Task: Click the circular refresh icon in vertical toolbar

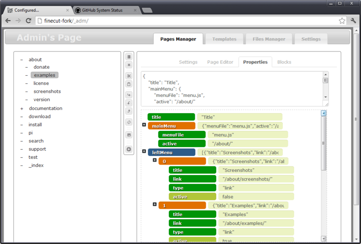Action: tap(129, 122)
